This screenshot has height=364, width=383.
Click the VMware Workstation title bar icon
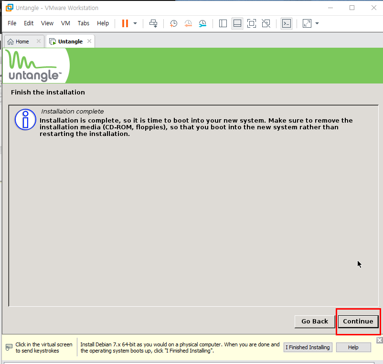point(9,8)
